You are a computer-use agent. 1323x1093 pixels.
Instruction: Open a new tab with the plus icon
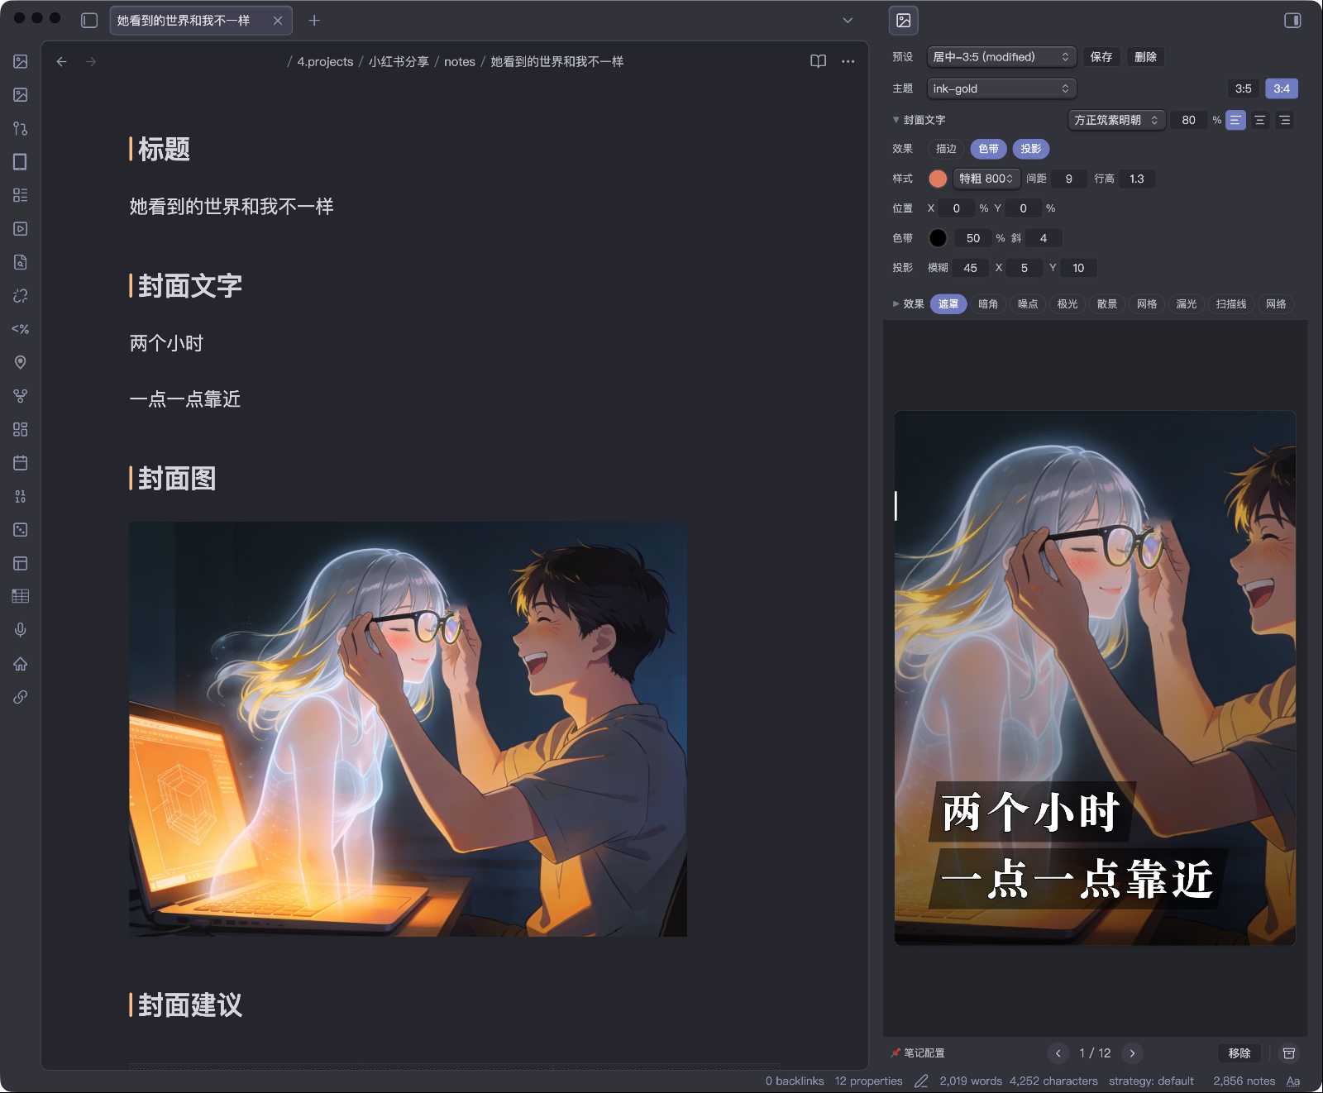[x=314, y=21]
